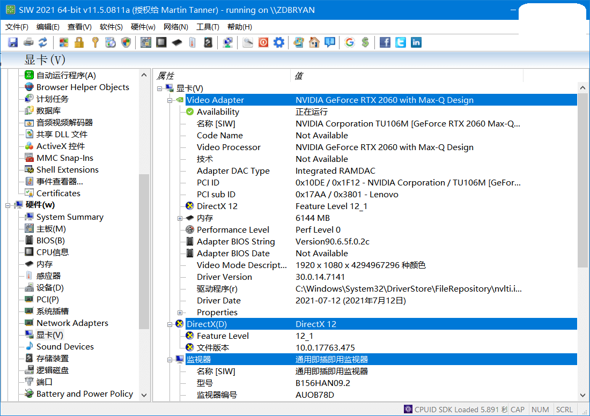Select Certificates in the tree
590x416 pixels.
(58, 194)
